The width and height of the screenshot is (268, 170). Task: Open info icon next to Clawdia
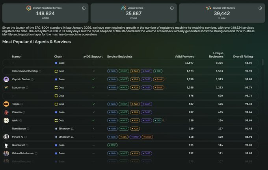[24, 112]
